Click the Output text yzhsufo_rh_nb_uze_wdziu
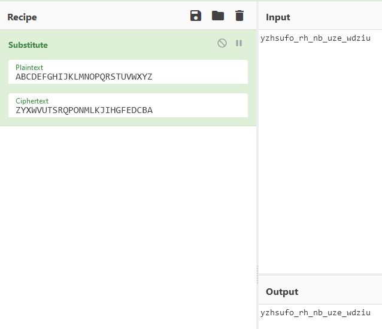 (x=316, y=313)
